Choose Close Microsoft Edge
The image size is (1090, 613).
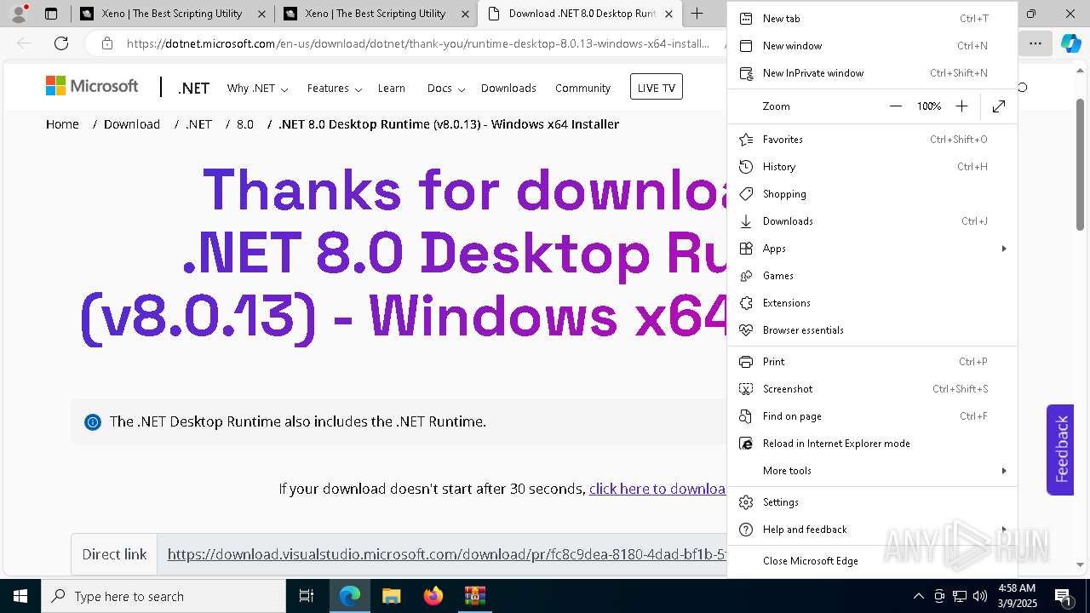coord(872,561)
